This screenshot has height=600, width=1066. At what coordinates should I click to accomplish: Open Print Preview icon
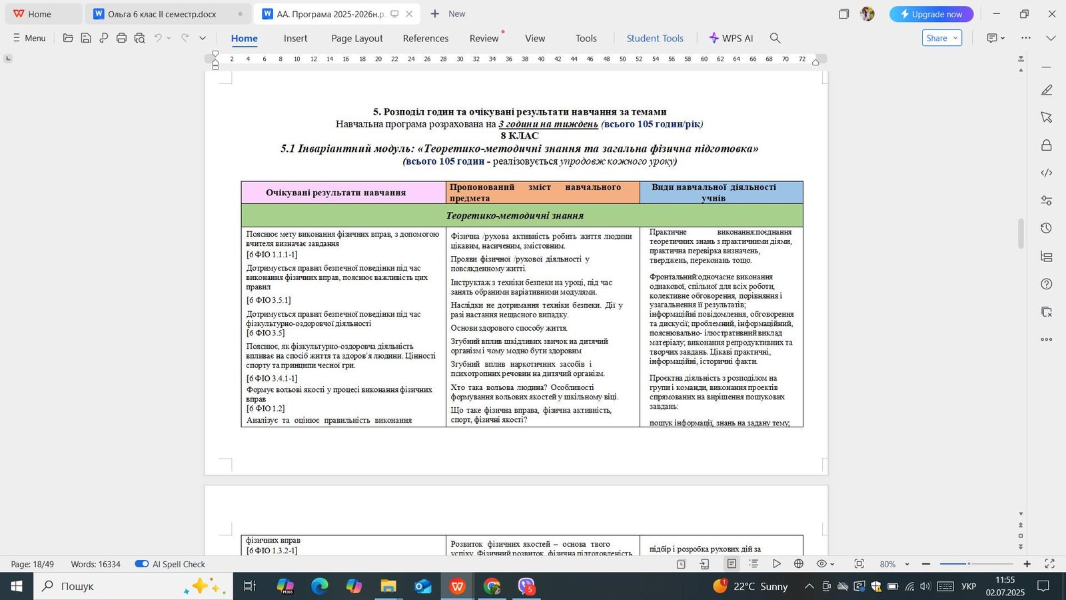(139, 38)
